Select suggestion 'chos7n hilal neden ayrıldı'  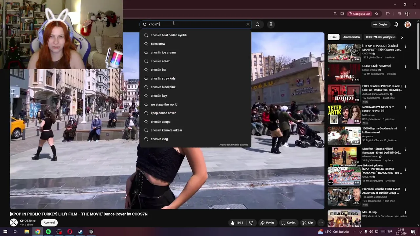(x=195, y=35)
